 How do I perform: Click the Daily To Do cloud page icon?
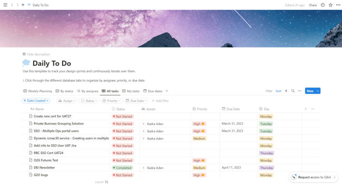click(x=26, y=63)
